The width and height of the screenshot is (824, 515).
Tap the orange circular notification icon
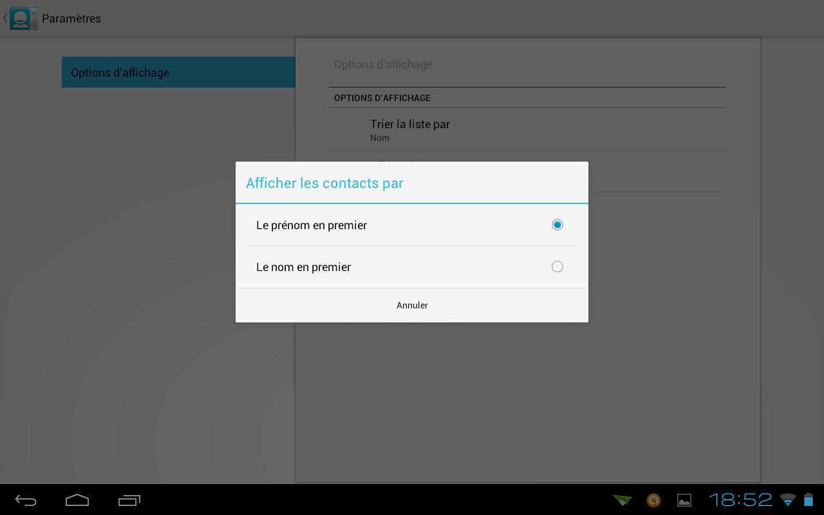[653, 500]
